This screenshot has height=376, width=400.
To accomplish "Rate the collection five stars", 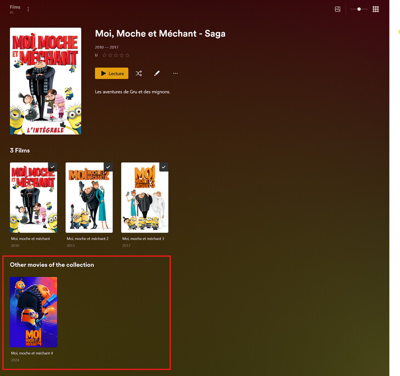I will click(127, 55).
